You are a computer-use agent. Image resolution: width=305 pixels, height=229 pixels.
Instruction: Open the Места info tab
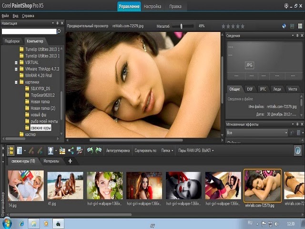click(x=293, y=89)
